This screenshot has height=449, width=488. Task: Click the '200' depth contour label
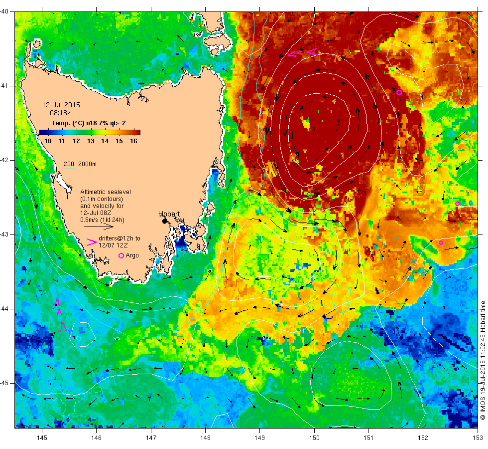click(x=69, y=164)
